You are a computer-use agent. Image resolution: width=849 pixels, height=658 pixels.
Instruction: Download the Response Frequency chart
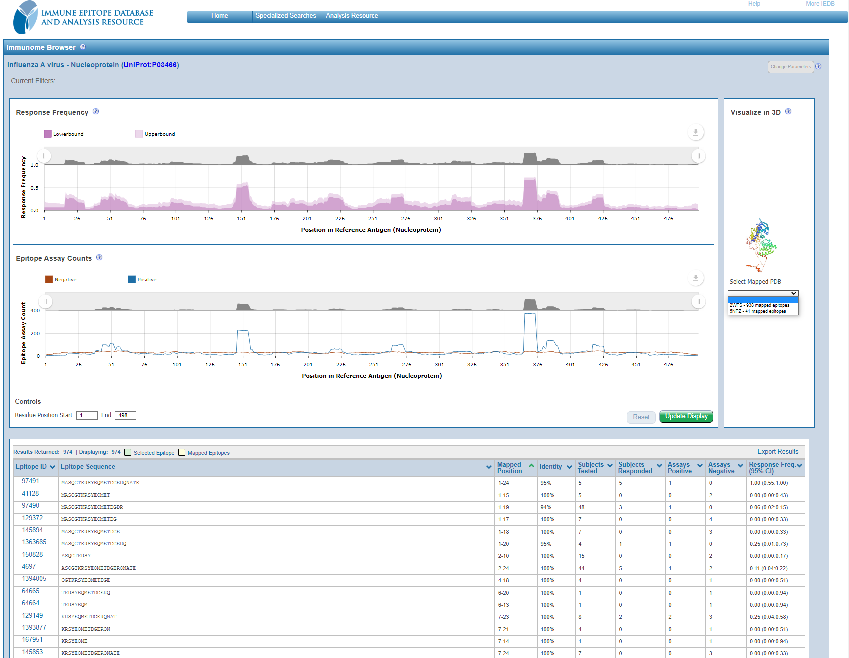[x=695, y=132]
